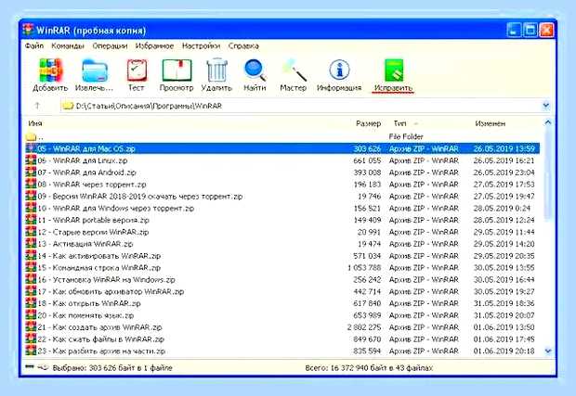Click the Исправить (Repair) toolbar icon

[x=393, y=70]
